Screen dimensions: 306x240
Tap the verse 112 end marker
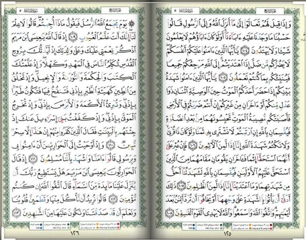(x=114, y=199)
